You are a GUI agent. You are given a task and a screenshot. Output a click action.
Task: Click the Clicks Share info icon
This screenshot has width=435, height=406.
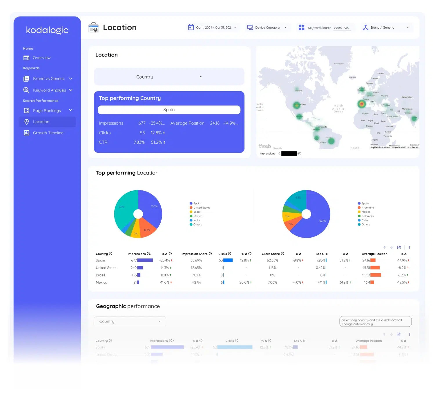click(282, 254)
